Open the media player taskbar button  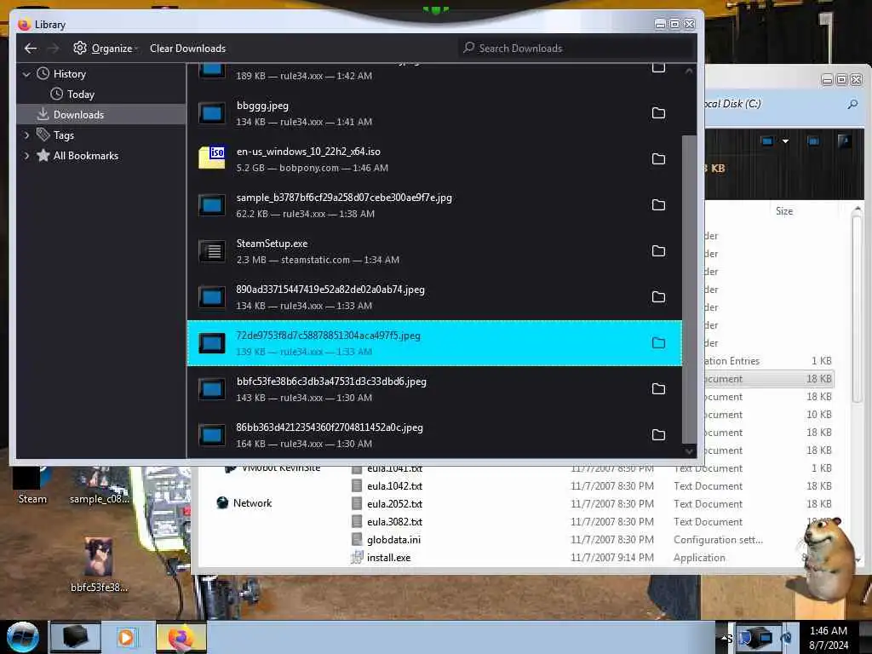[128, 638]
